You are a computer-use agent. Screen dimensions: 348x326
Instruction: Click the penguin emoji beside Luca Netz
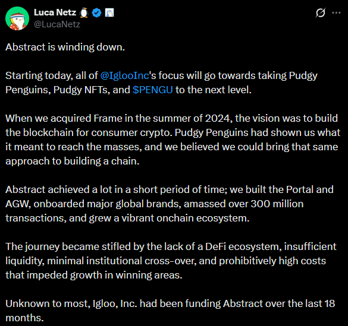[x=84, y=12]
